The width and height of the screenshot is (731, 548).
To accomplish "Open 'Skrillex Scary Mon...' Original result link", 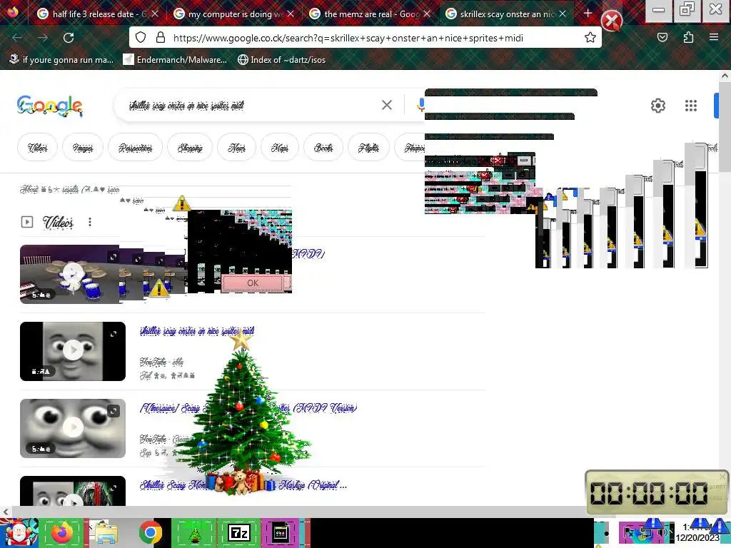I will (243, 484).
